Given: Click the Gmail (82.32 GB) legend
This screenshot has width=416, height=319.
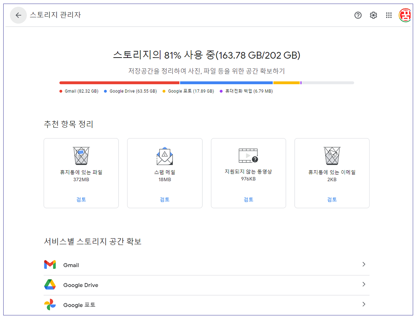Looking at the screenshot, I should tap(79, 91).
